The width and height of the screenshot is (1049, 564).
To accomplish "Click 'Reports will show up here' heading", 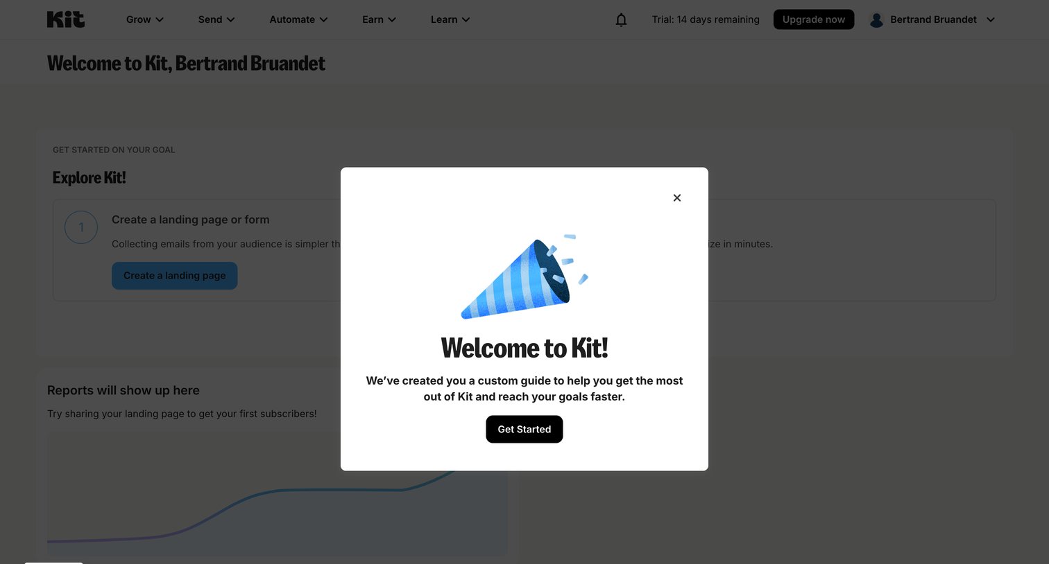I will (x=123, y=391).
